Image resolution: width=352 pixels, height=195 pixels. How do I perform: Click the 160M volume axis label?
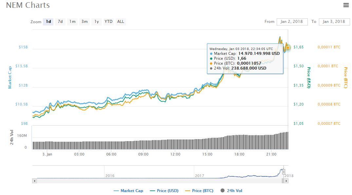click(22, 136)
